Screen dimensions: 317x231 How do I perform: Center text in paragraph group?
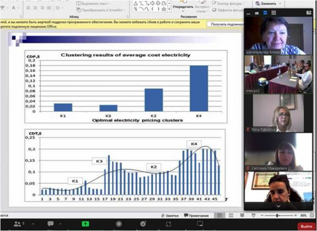34,8
